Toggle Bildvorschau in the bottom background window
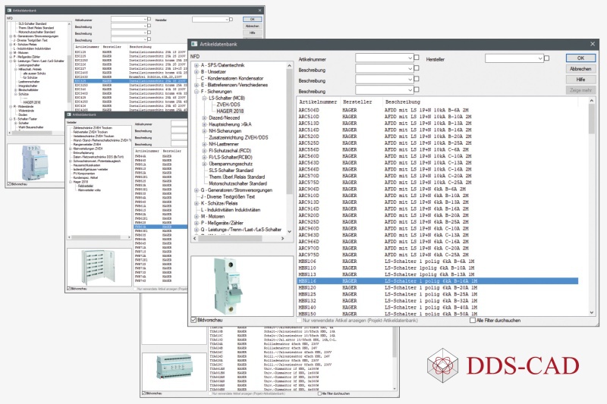 tap(144, 393)
